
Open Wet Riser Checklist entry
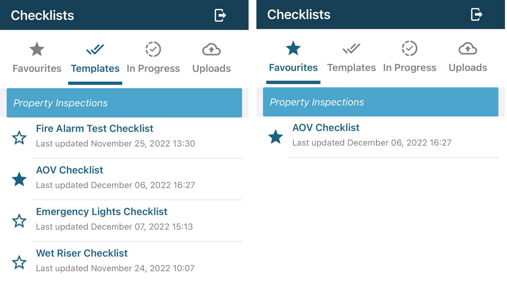(137, 260)
